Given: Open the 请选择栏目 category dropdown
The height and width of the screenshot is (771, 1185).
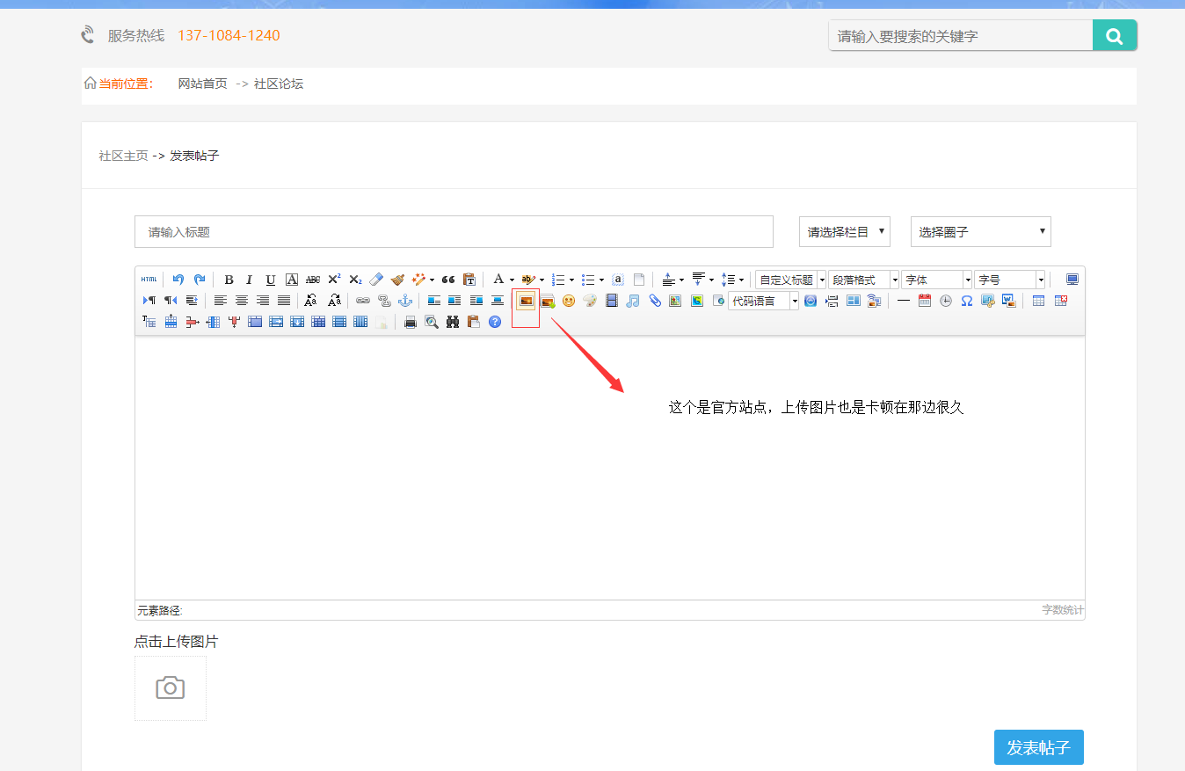Looking at the screenshot, I should coord(844,232).
